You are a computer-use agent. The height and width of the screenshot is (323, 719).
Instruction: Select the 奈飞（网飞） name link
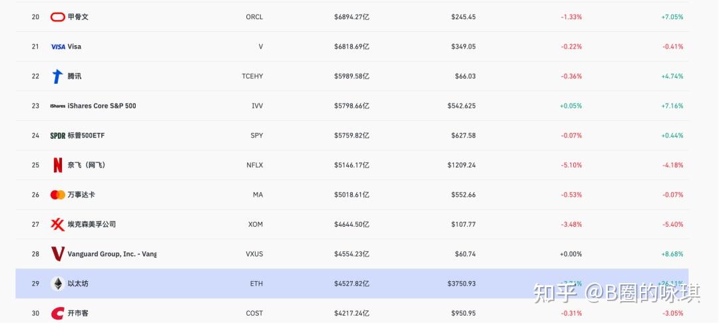[87, 165]
